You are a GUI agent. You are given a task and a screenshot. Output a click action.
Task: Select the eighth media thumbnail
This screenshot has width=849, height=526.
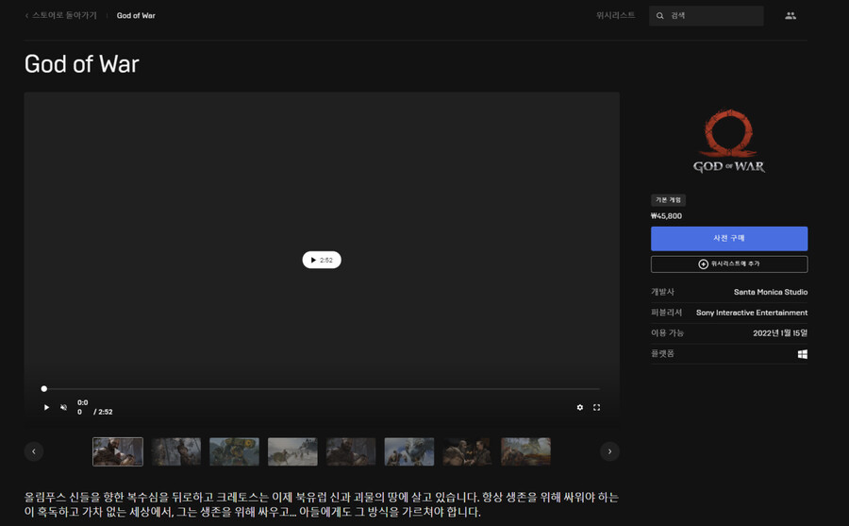pyautogui.click(x=525, y=451)
